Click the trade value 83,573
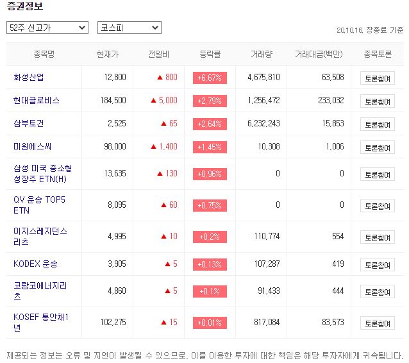The image size is (409, 363). pyautogui.click(x=333, y=323)
